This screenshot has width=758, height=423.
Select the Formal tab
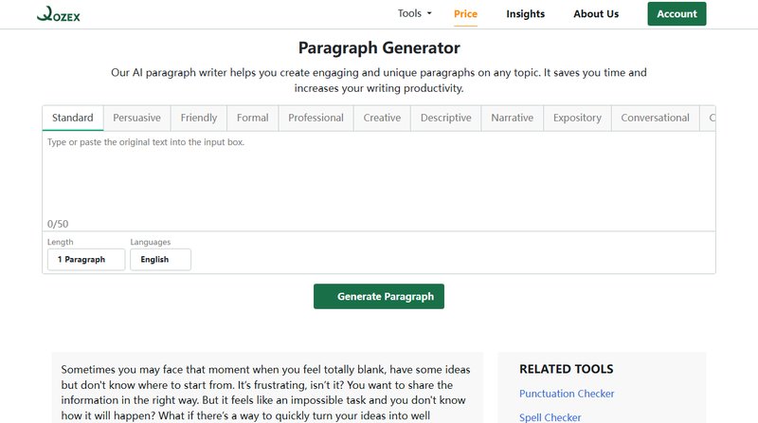(x=253, y=118)
